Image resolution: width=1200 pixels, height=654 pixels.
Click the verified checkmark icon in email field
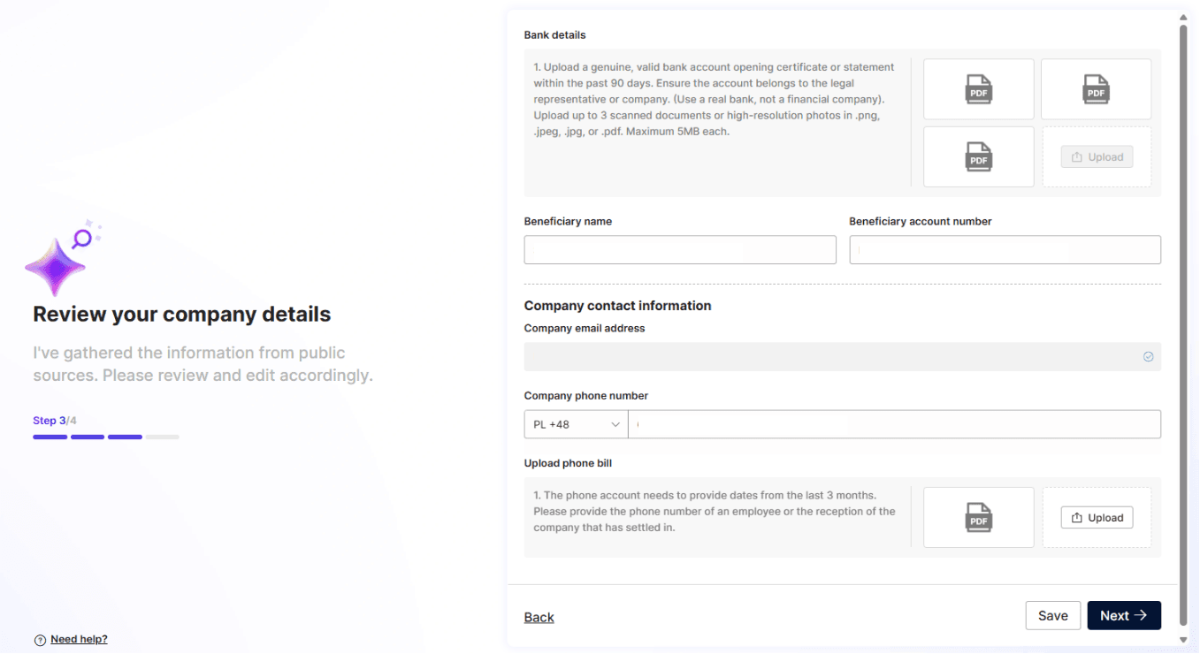coord(1148,357)
